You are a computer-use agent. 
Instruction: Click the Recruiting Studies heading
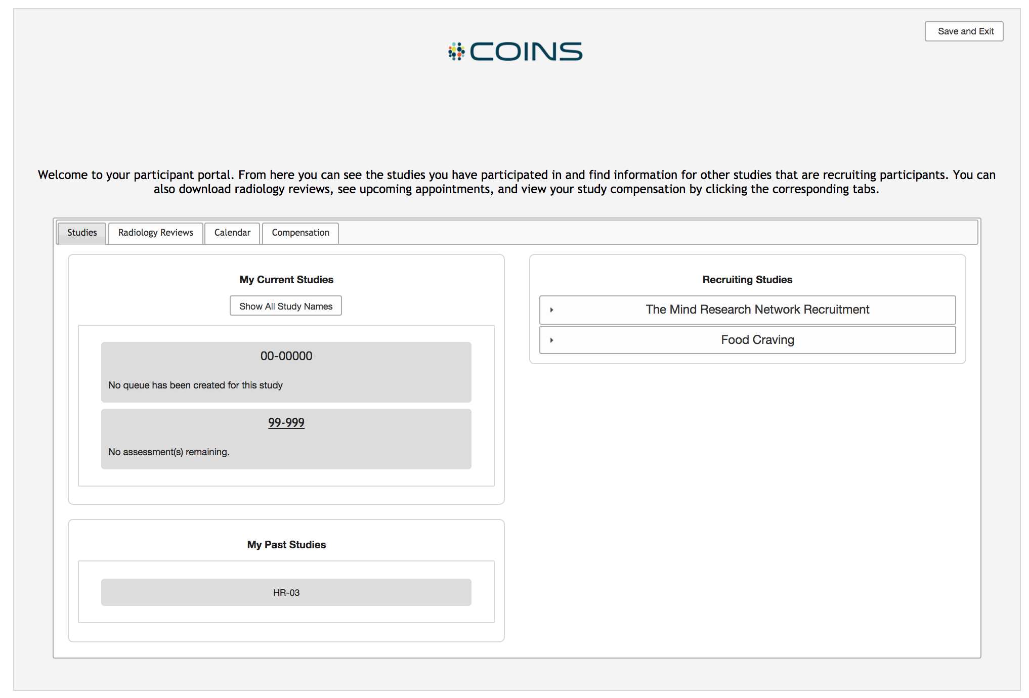point(747,280)
